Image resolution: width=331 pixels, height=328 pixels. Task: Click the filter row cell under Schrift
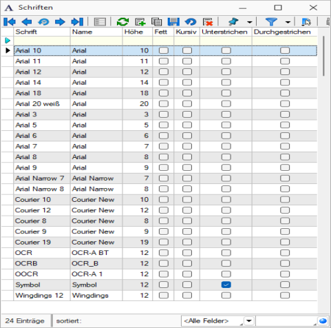(42, 41)
